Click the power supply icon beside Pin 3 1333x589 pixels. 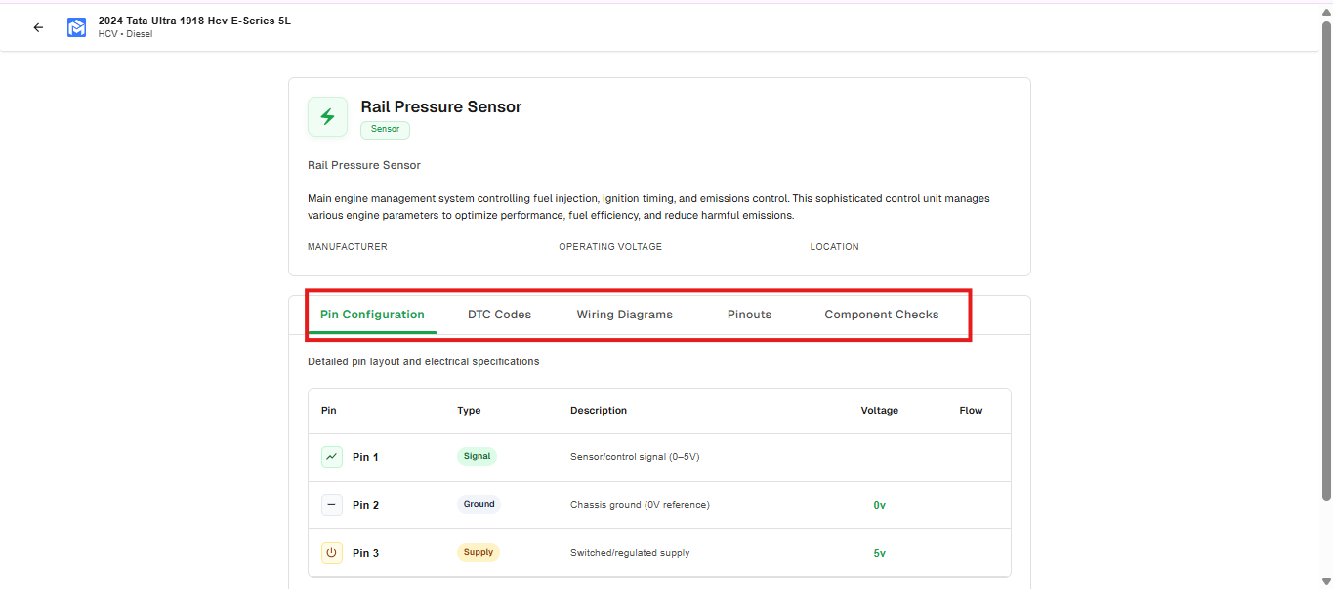click(332, 552)
